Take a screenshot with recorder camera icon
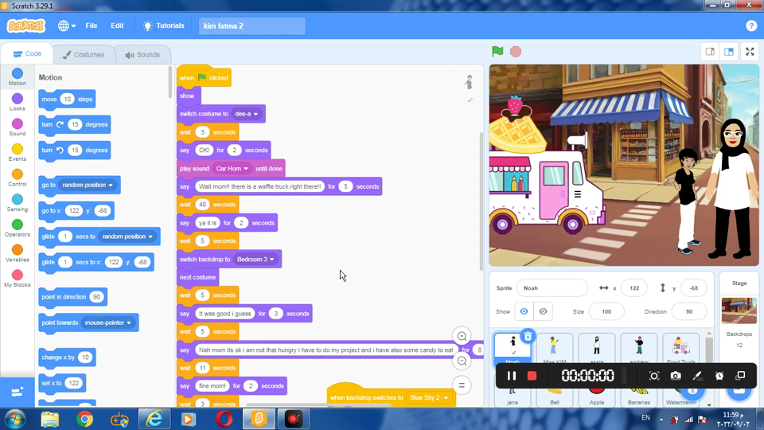 pos(676,376)
